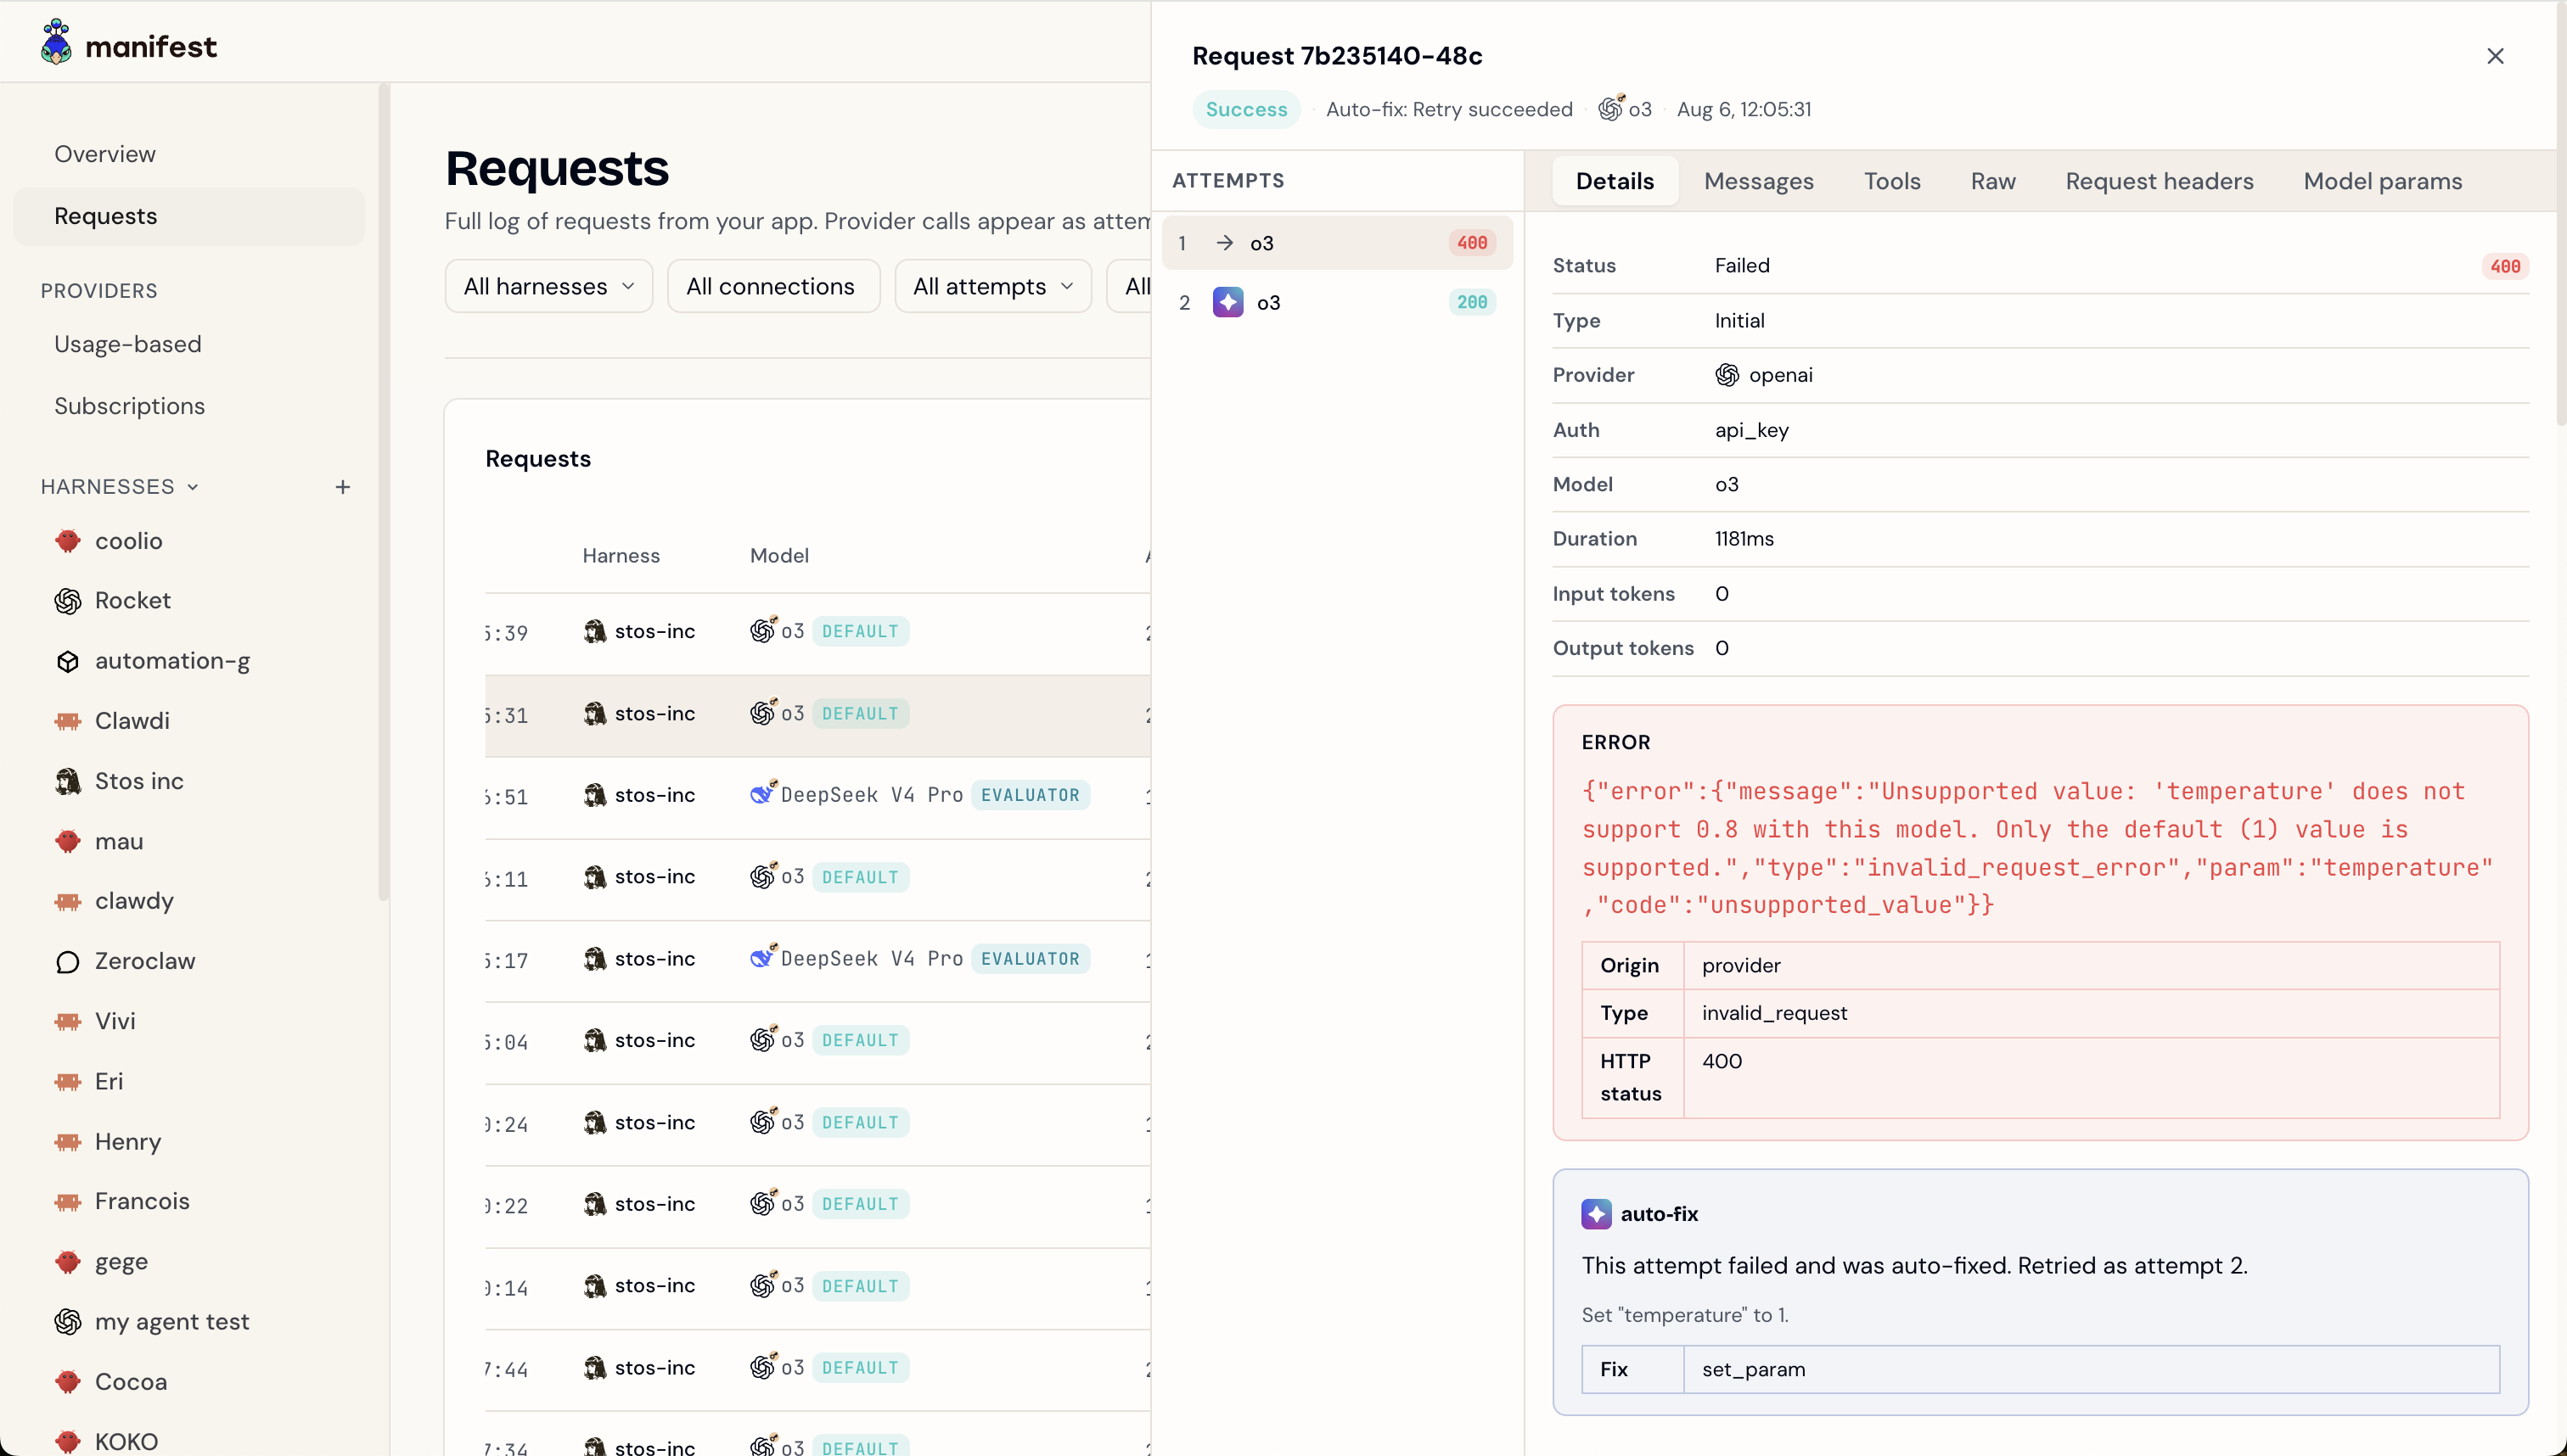Add a new harness with plus icon

(342, 487)
